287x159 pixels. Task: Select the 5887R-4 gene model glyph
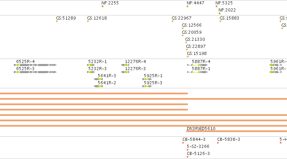(198, 65)
